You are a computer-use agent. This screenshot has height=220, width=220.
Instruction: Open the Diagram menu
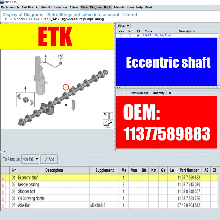coord(96,7)
